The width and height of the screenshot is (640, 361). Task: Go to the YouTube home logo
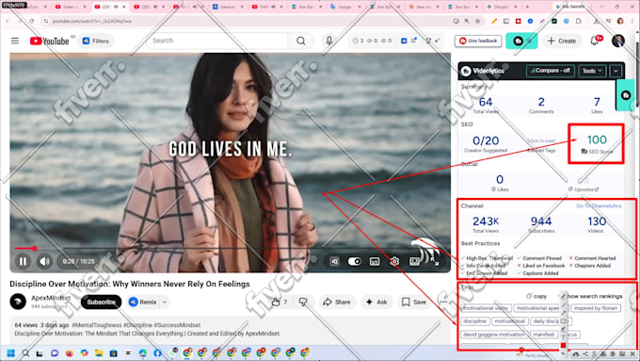click(x=49, y=41)
